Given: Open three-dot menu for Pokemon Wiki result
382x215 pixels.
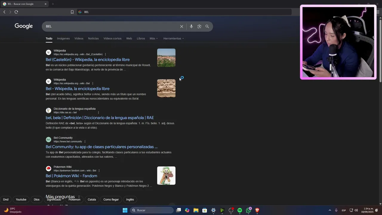Looking at the screenshot, I should (x=99, y=171).
